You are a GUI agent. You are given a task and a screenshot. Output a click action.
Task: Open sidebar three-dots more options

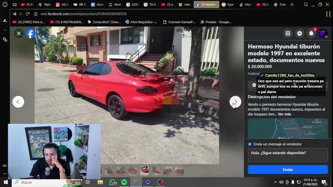pos(5,174)
